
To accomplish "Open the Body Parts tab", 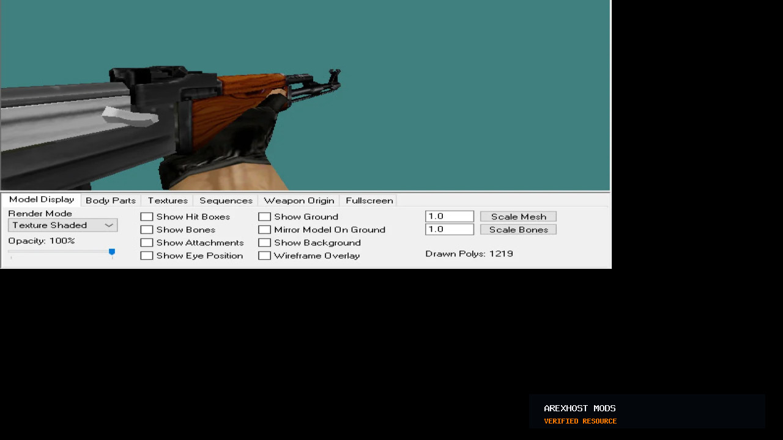I will 111,200.
